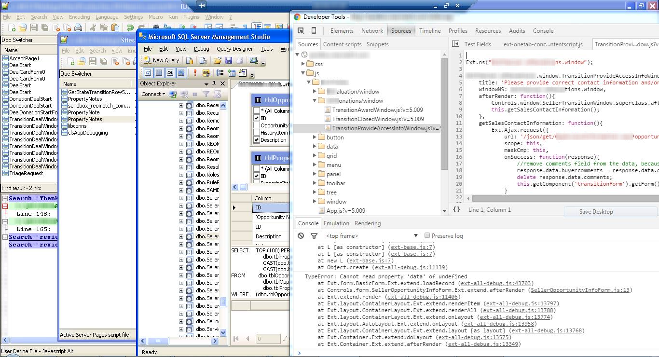This screenshot has width=659, height=357.
Task: Click the New Query button
Action: [162, 60]
